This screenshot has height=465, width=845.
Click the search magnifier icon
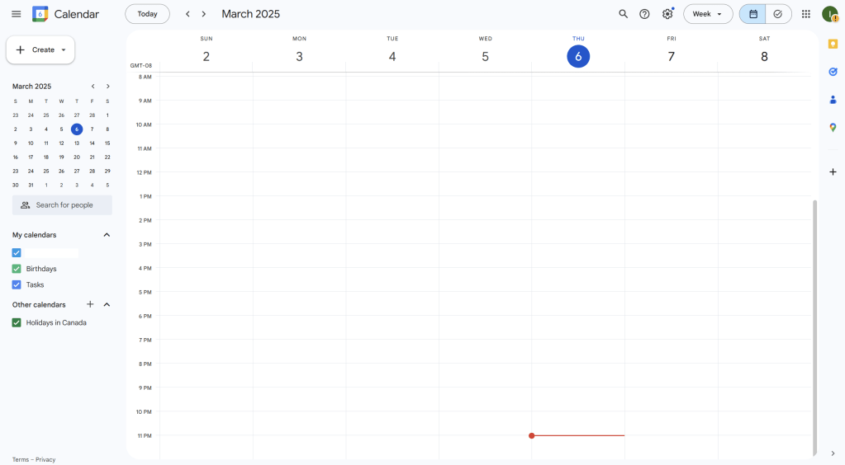point(623,14)
